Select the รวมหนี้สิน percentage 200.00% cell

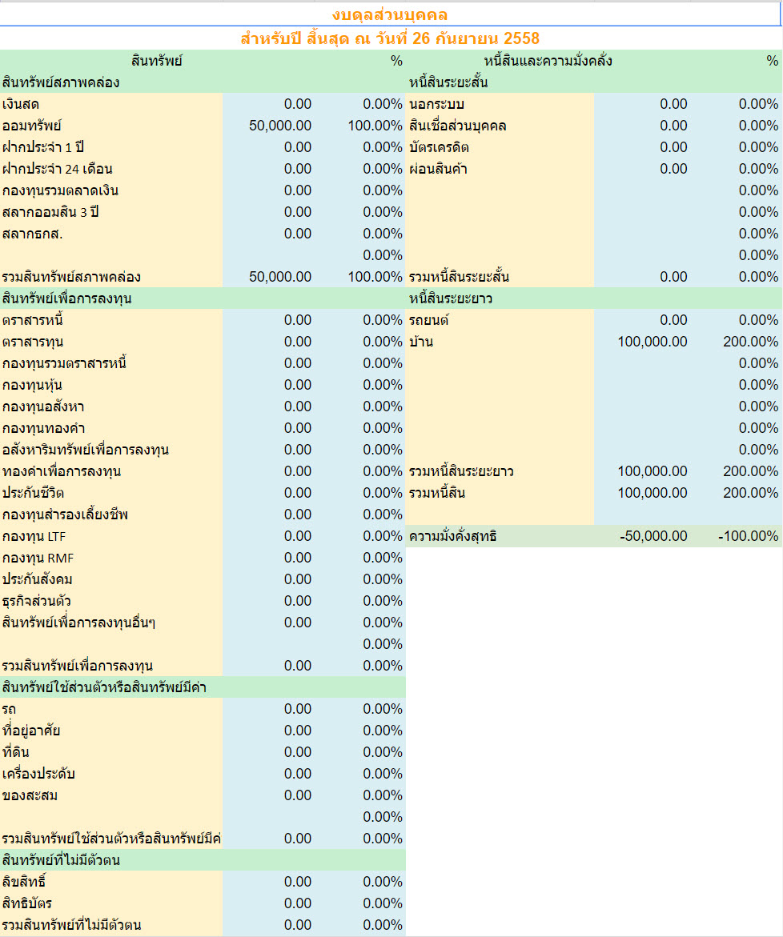[737, 493]
